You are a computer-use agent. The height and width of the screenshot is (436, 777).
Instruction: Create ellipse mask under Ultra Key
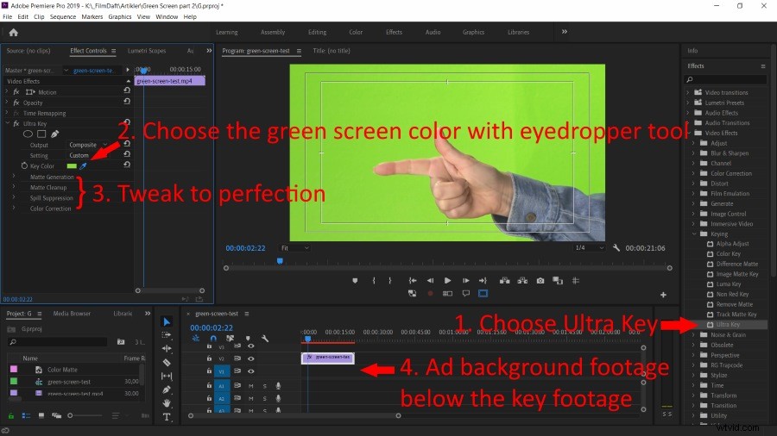pyautogui.click(x=28, y=134)
